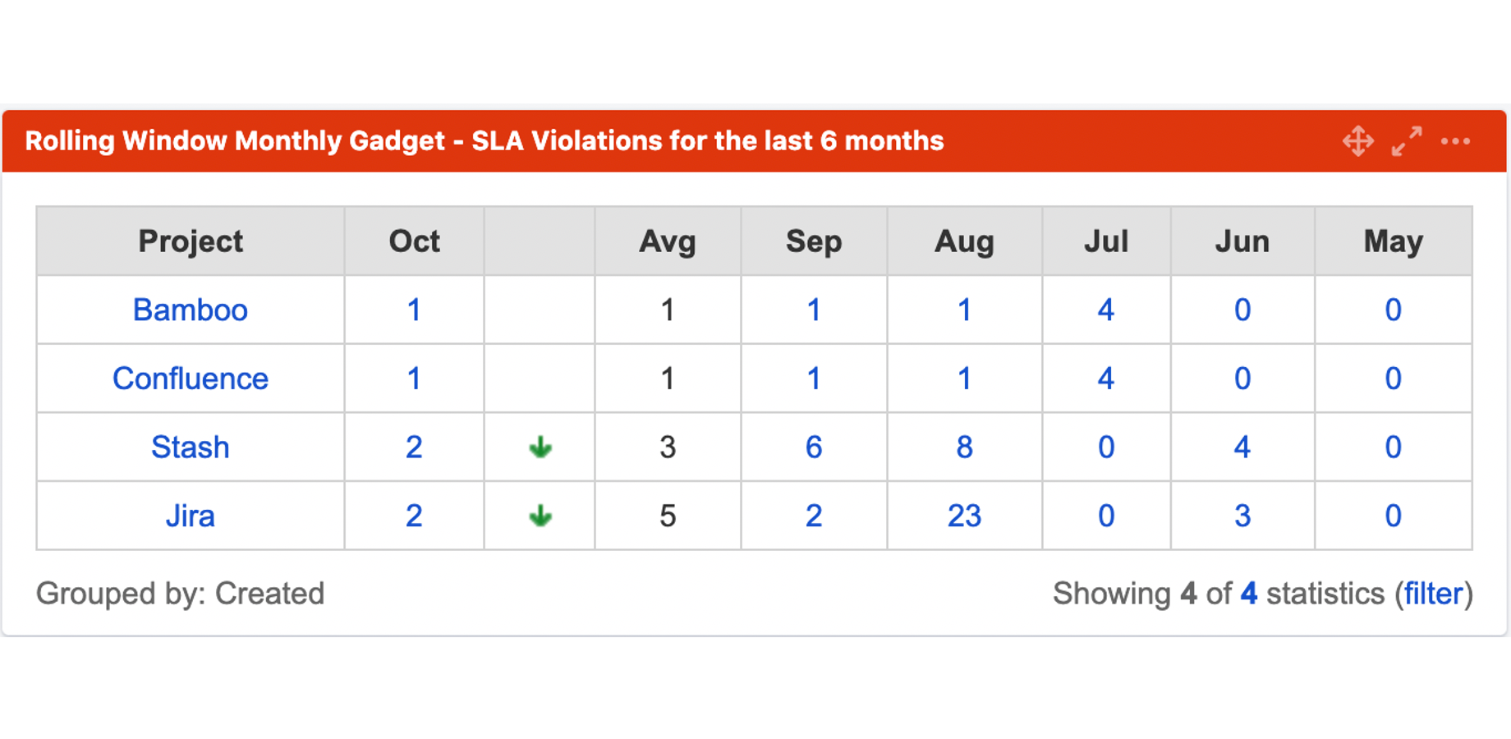Open the Jira project link

coord(191,516)
